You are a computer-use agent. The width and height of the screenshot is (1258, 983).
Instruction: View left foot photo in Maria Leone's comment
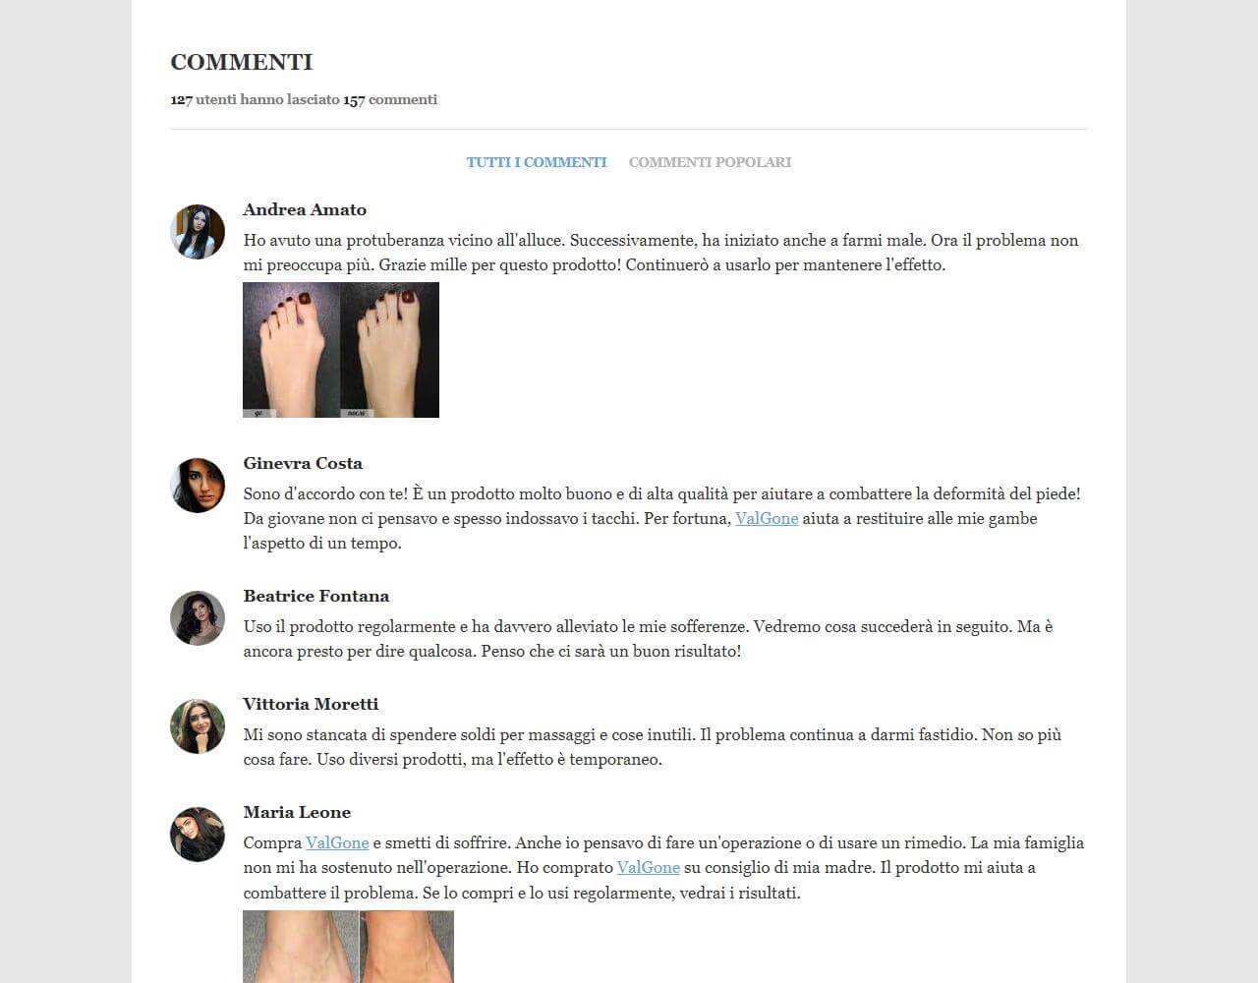301,947
